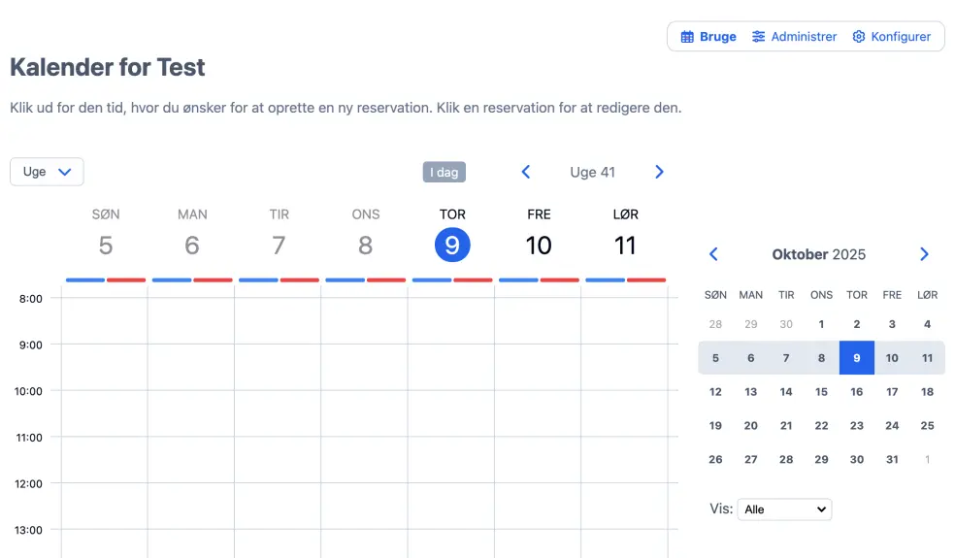Click the calendar icon beside Bruge
The width and height of the screenshot is (955, 558).
pyautogui.click(x=687, y=37)
